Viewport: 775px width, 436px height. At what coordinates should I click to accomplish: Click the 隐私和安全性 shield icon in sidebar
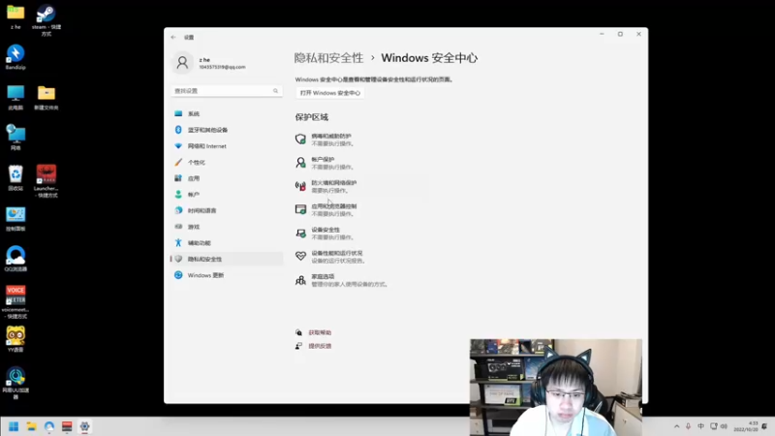tap(178, 259)
